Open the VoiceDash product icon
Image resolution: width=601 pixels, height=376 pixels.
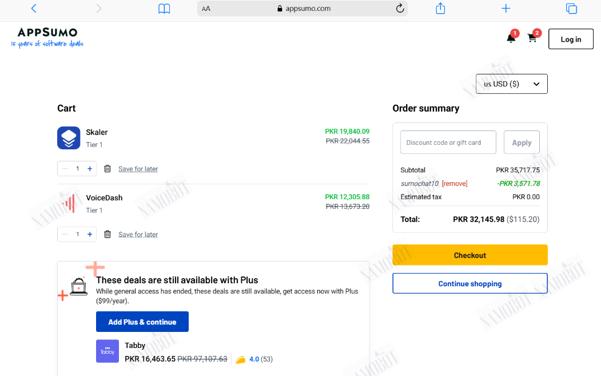pos(69,203)
